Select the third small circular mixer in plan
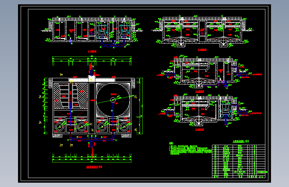289x187 pixels. point(102,126)
